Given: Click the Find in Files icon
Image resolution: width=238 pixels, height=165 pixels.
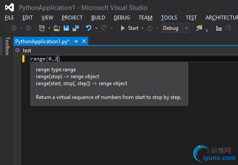Looking at the screenshot, I should (199, 28).
